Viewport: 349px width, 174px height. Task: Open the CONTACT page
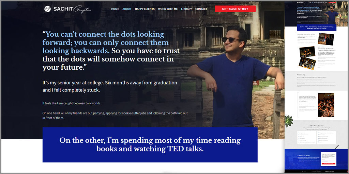(201, 9)
